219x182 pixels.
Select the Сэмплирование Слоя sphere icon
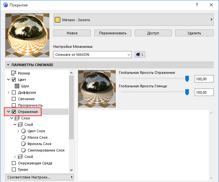pos(23,150)
